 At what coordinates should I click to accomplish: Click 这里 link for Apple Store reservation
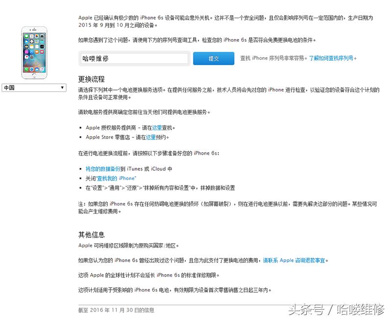151,137
